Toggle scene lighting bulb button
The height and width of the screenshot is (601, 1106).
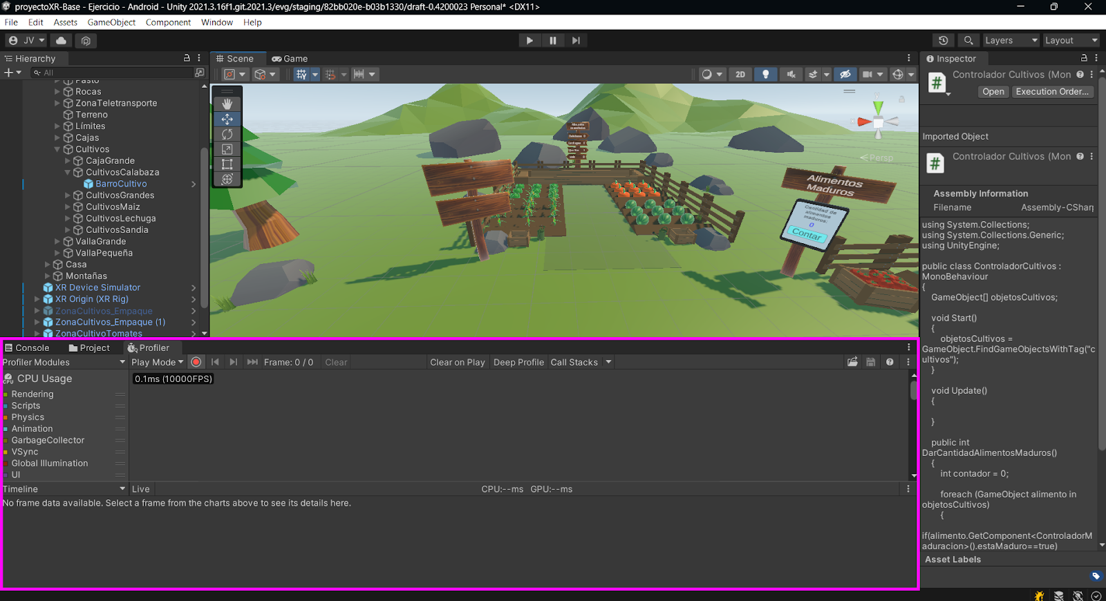pos(765,75)
